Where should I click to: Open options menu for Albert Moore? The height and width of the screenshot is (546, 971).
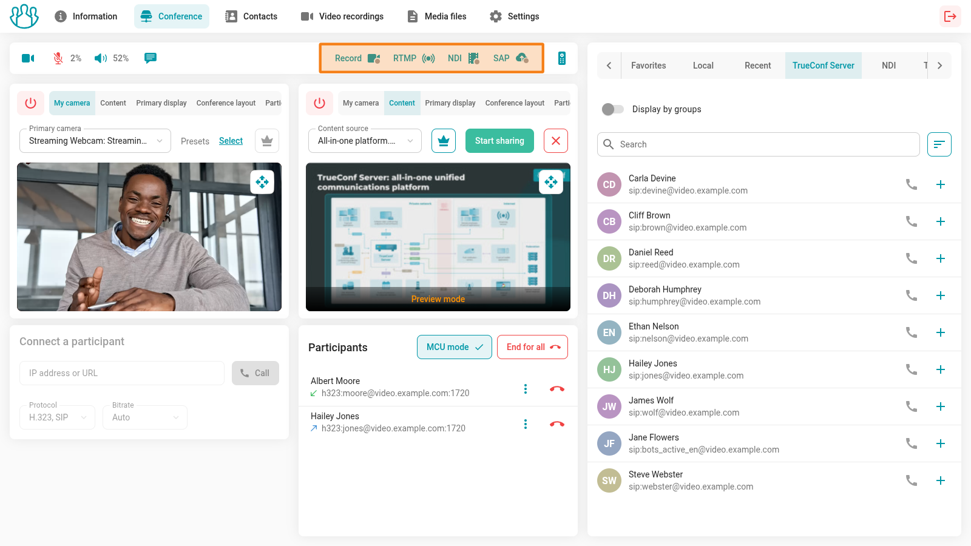[x=526, y=389]
